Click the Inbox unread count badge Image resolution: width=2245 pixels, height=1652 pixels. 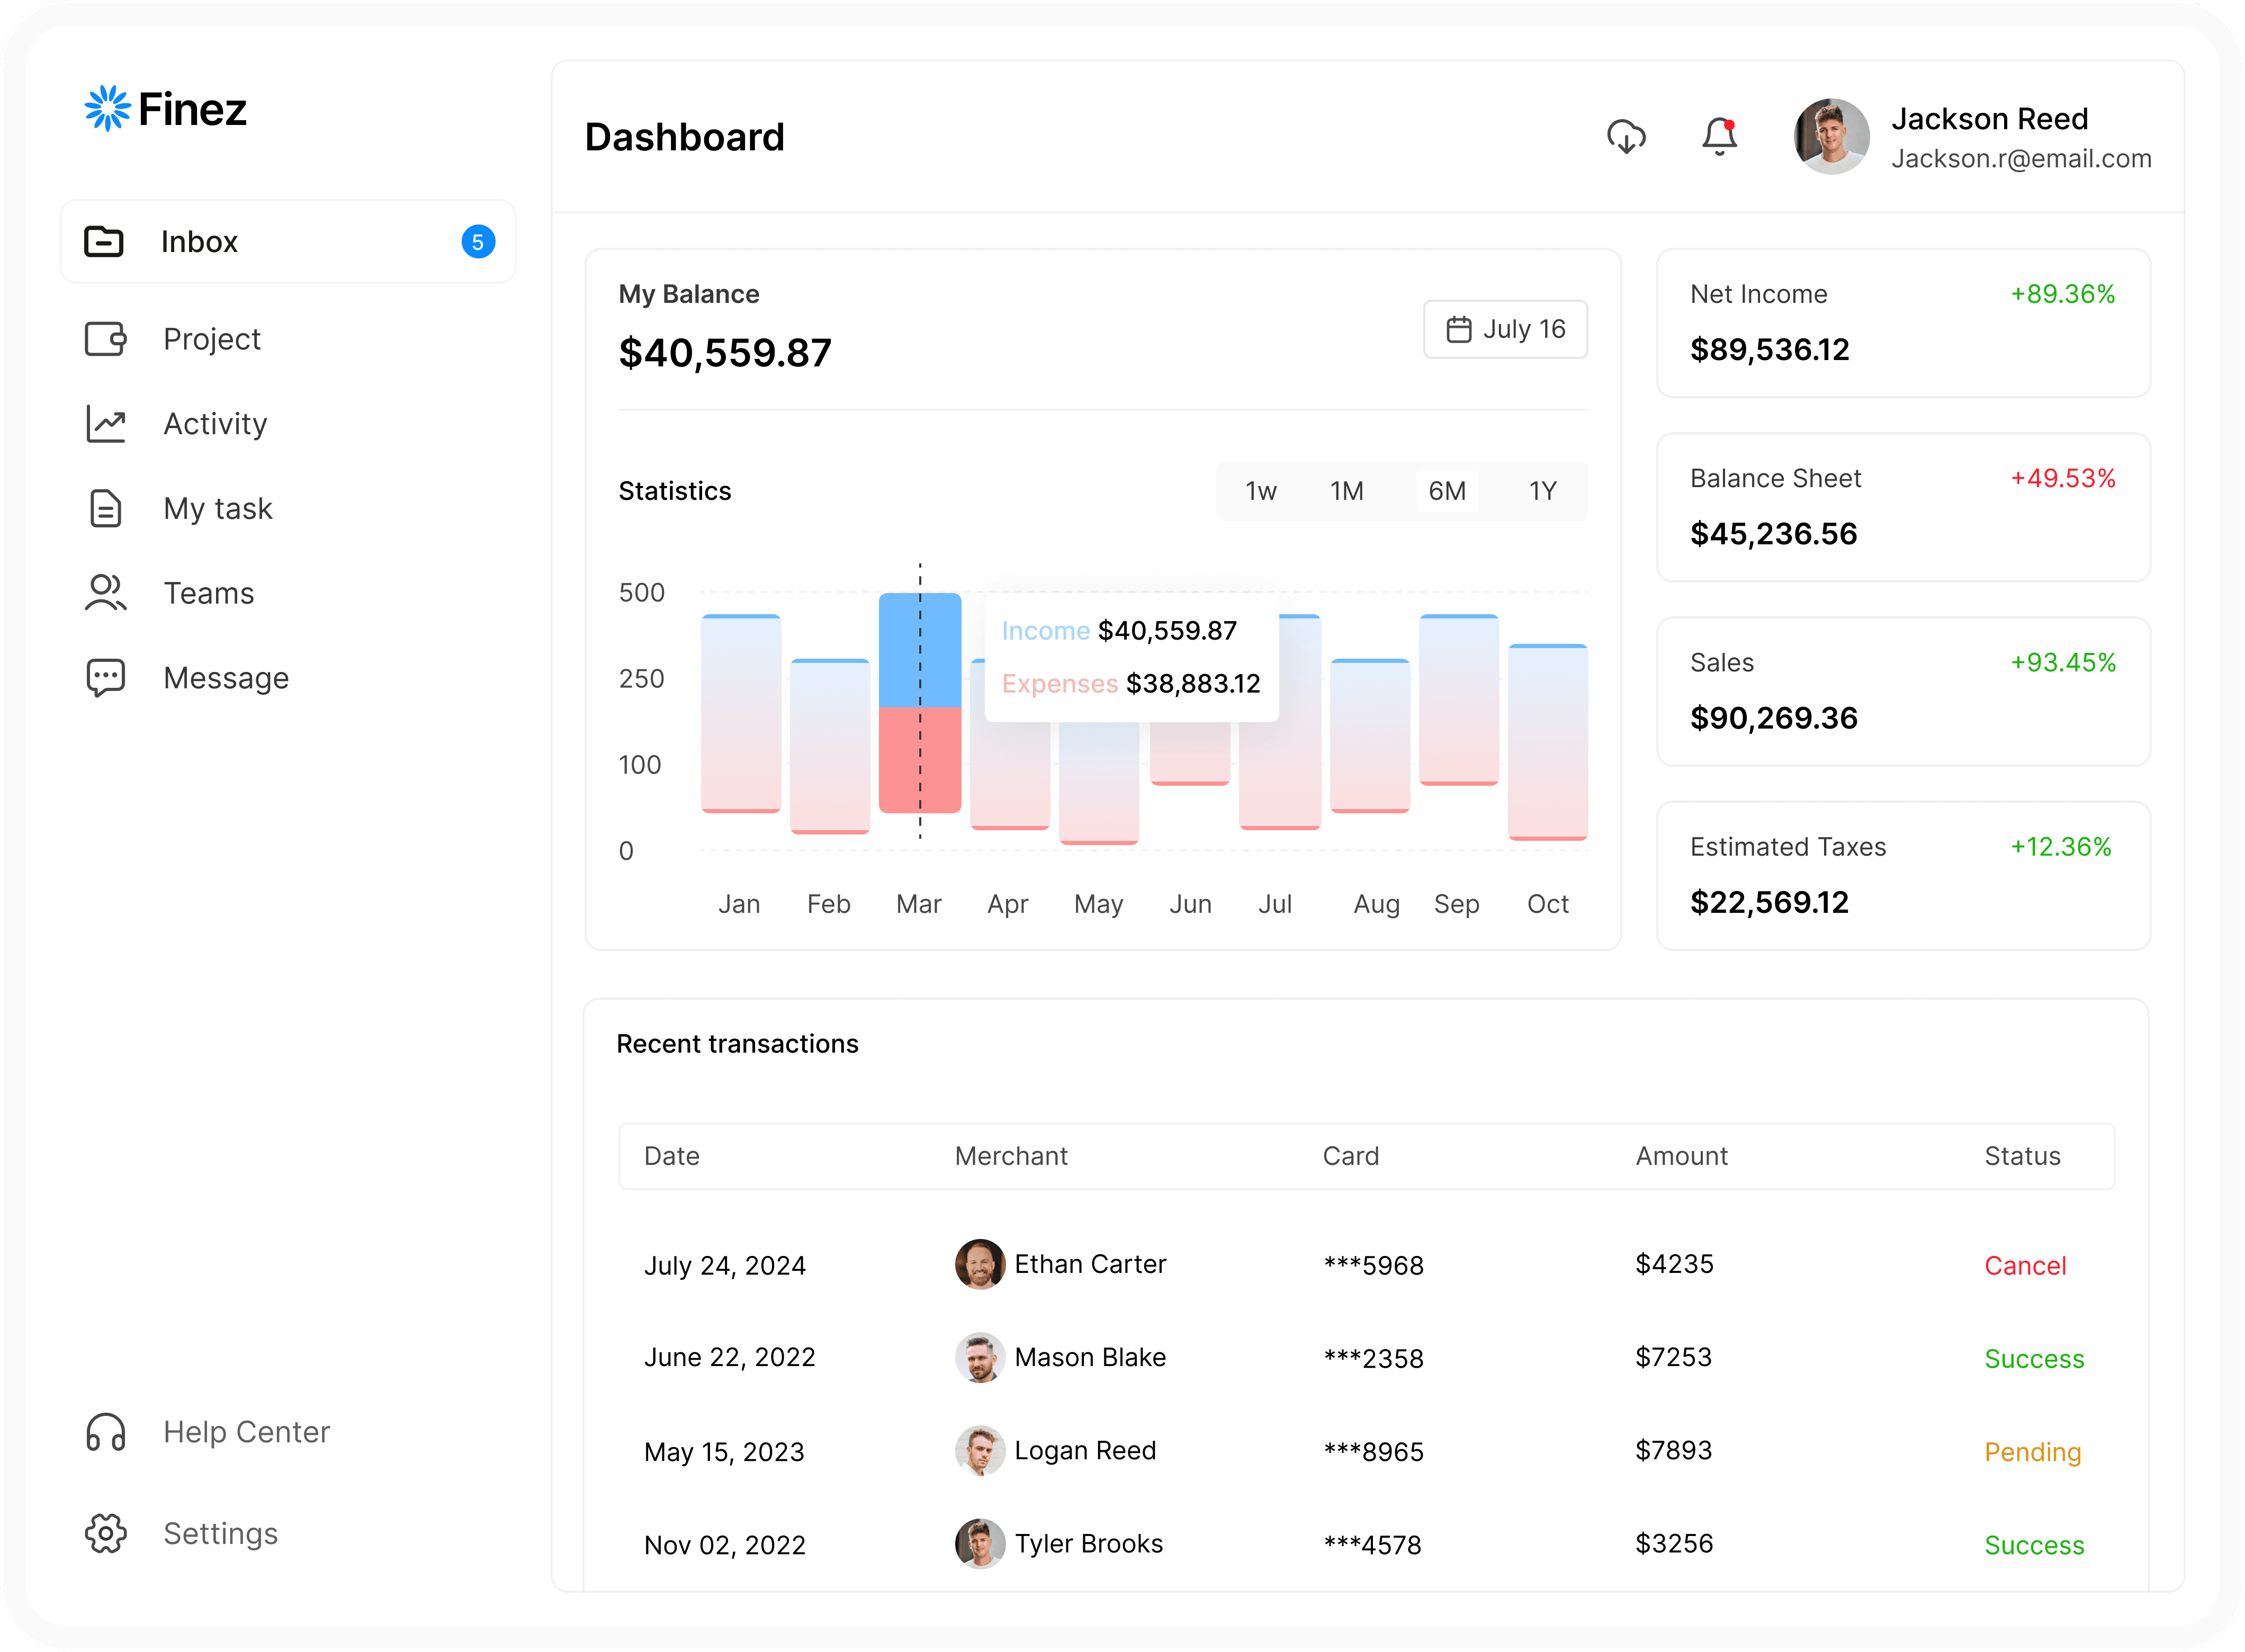point(478,242)
